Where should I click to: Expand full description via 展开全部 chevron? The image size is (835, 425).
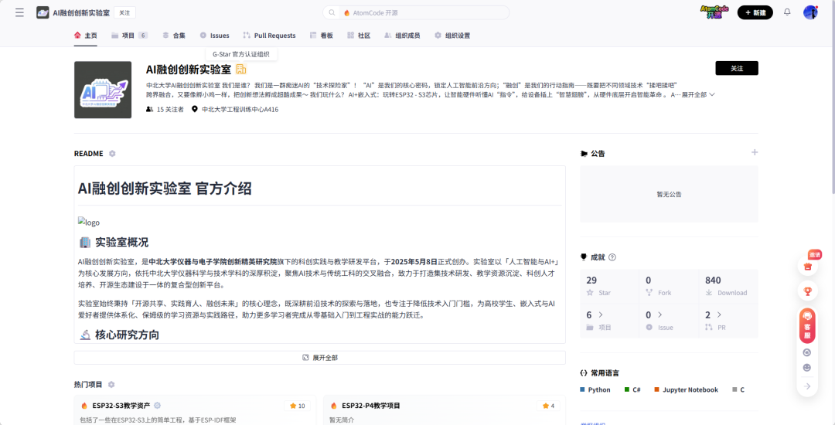(698, 95)
